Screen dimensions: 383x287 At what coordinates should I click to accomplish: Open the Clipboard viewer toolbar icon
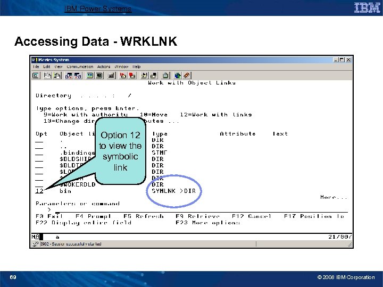[165, 75]
